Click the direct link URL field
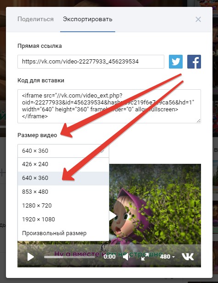 point(91,62)
